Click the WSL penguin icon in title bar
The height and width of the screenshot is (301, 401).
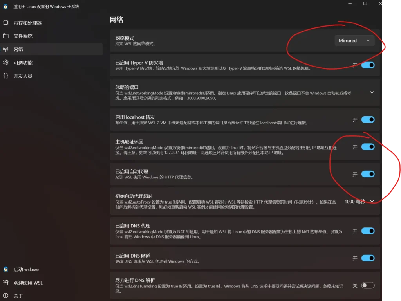tap(5, 6)
